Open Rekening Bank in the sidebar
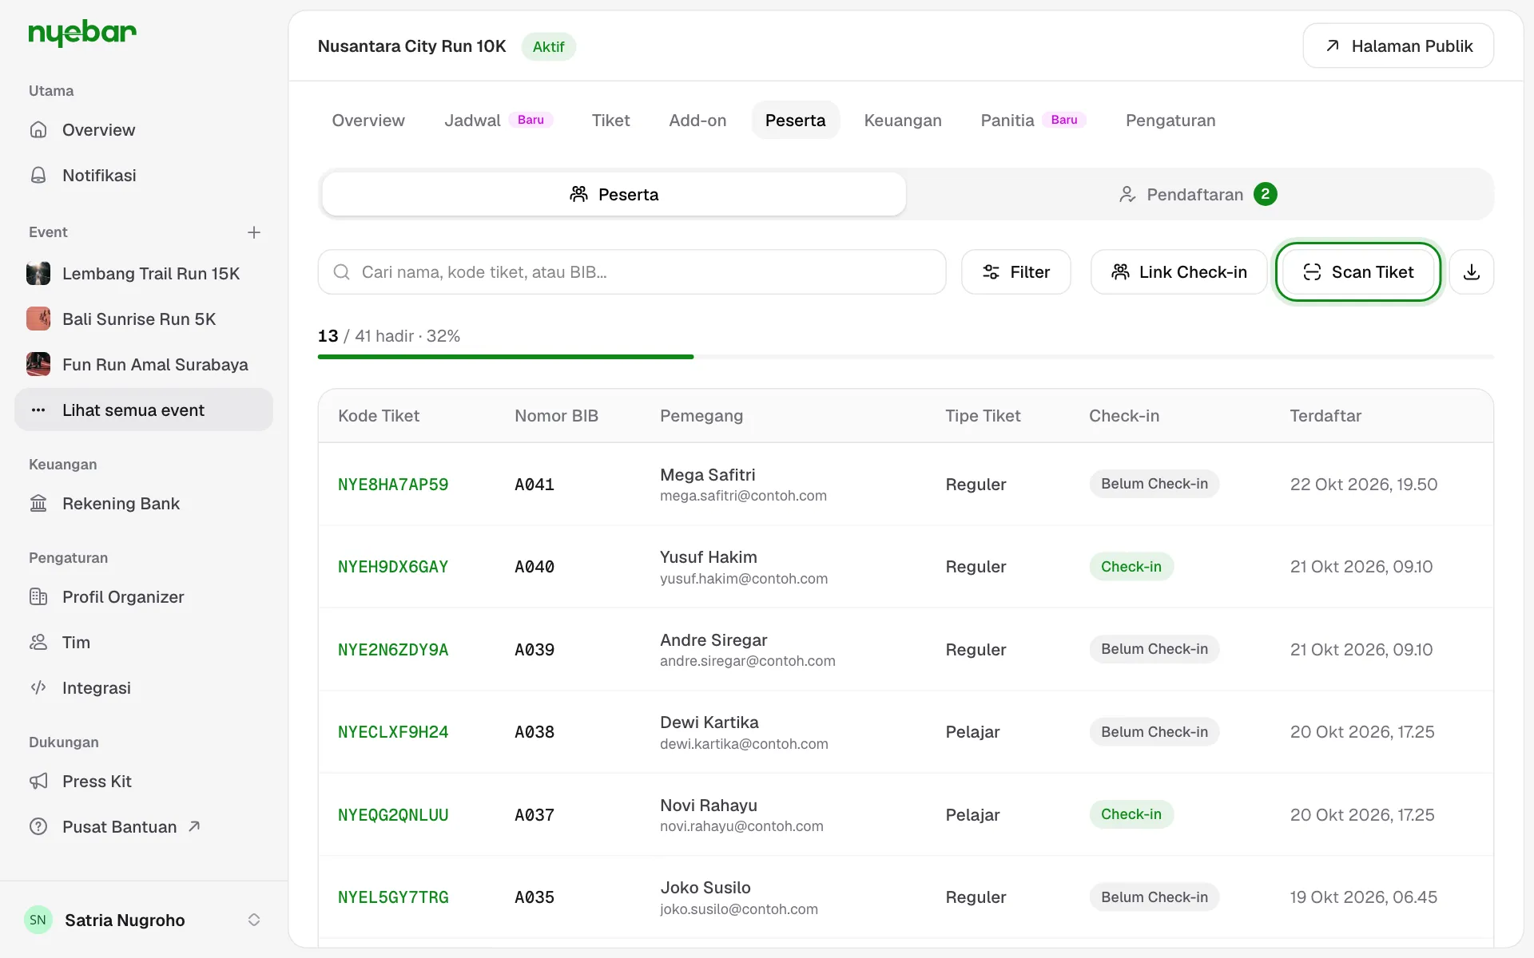Screen dimensions: 1534x958 [144, 504]
